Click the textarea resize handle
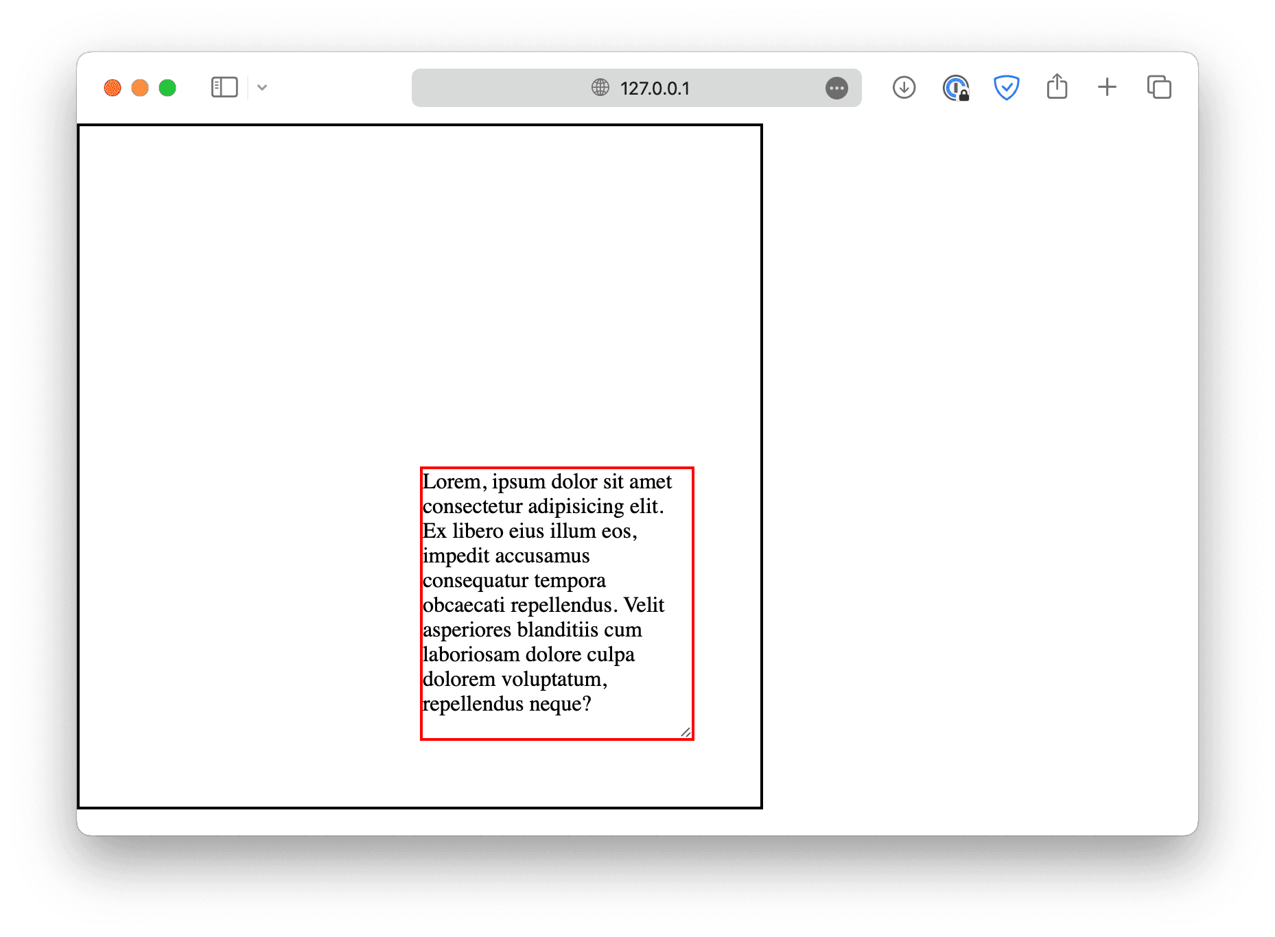1275x937 pixels. (x=686, y=732)
